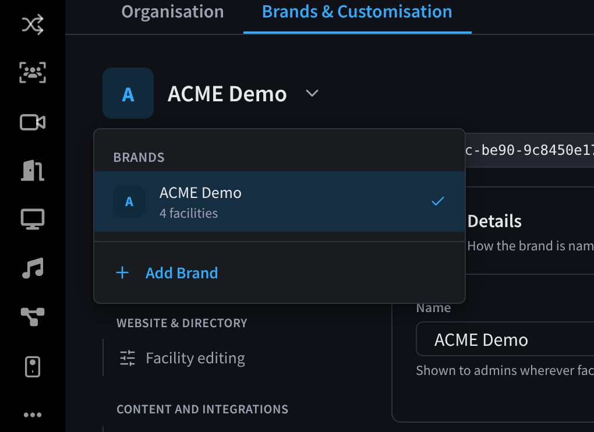The image size is (594, 432).
Task: Open the music note sidebar icon
Action: [33, 268]
